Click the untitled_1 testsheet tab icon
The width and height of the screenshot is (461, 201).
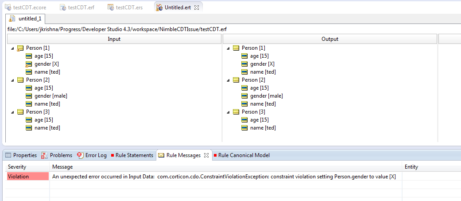pos(12,19)
